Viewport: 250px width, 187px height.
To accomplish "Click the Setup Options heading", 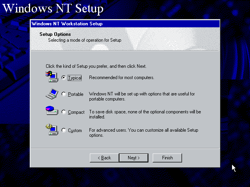I will click(55, 34).
